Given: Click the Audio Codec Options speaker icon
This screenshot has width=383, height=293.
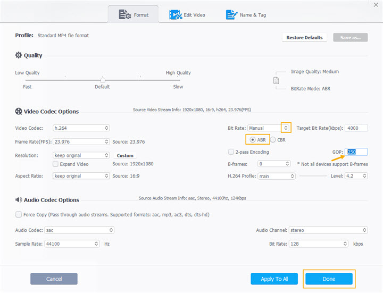Looking at the screenshot, I should pos(19,200).
